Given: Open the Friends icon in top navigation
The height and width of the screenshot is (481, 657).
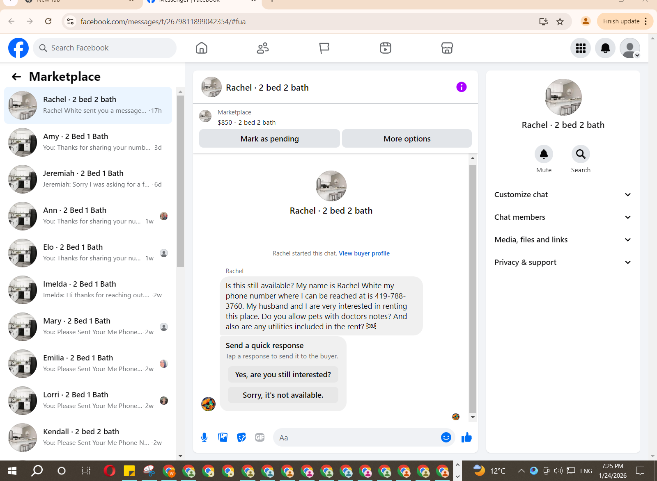Looking at the screenshot, I should tap(263, 48).
